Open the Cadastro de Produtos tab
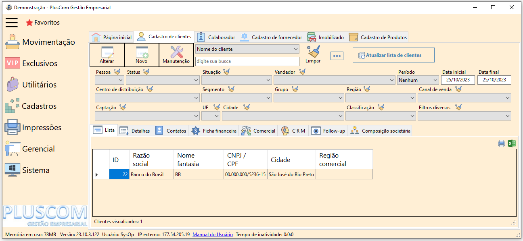The height and width of the screenshot is (241, 523). click(379, 37)
